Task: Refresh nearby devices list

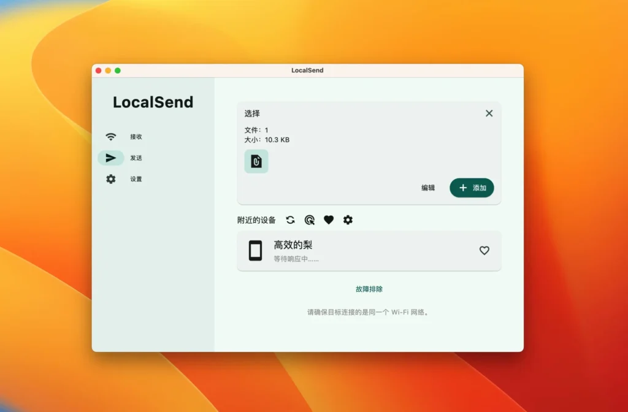Action: [290, 220]
